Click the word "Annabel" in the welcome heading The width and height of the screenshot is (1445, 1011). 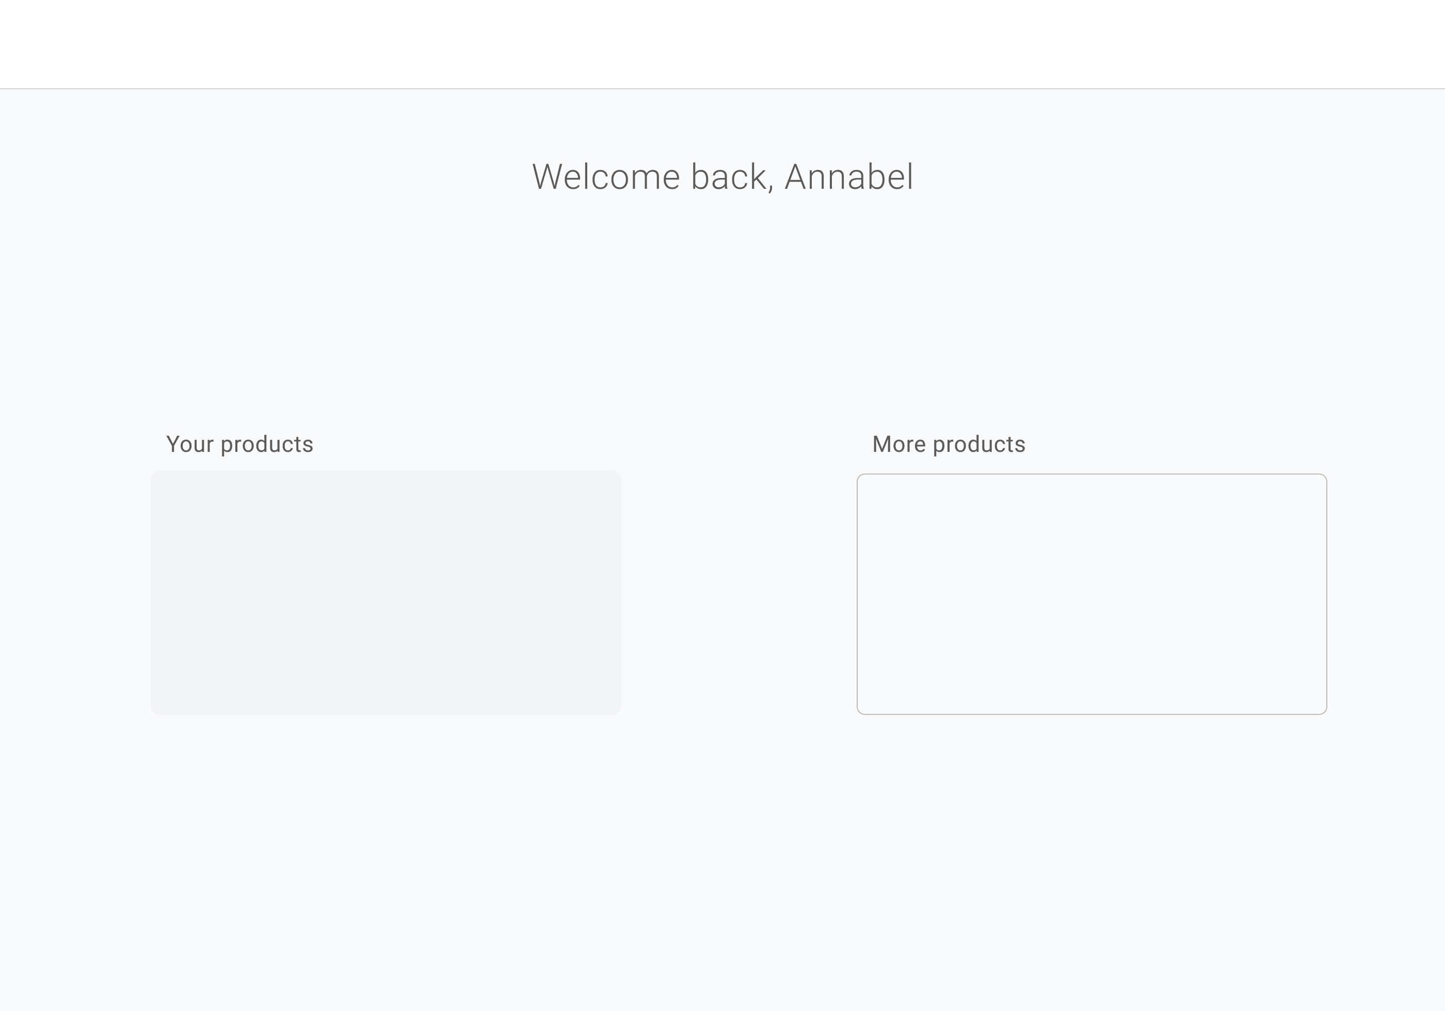point(848,177)
